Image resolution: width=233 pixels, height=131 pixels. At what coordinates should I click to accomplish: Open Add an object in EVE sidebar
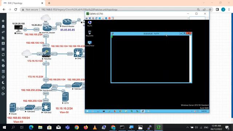coord(3,21)
